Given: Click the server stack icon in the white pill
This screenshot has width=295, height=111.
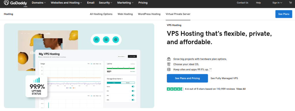Looking at the screenshot, I should click(106, 39).
